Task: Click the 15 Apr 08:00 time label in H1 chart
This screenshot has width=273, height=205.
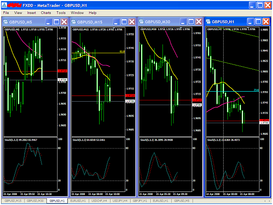Action: [247, 194]
